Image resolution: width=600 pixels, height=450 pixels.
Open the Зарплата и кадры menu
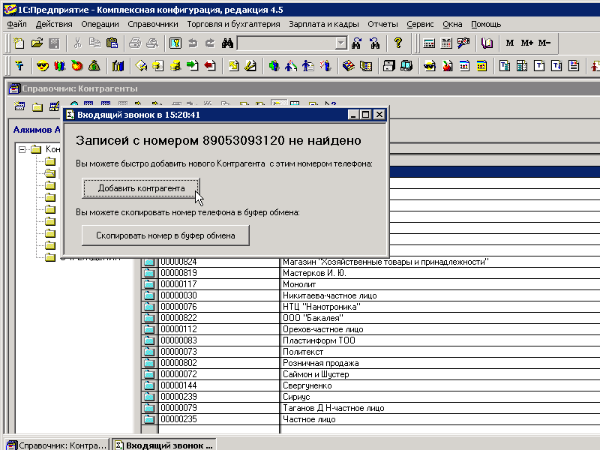click(324, 24)
